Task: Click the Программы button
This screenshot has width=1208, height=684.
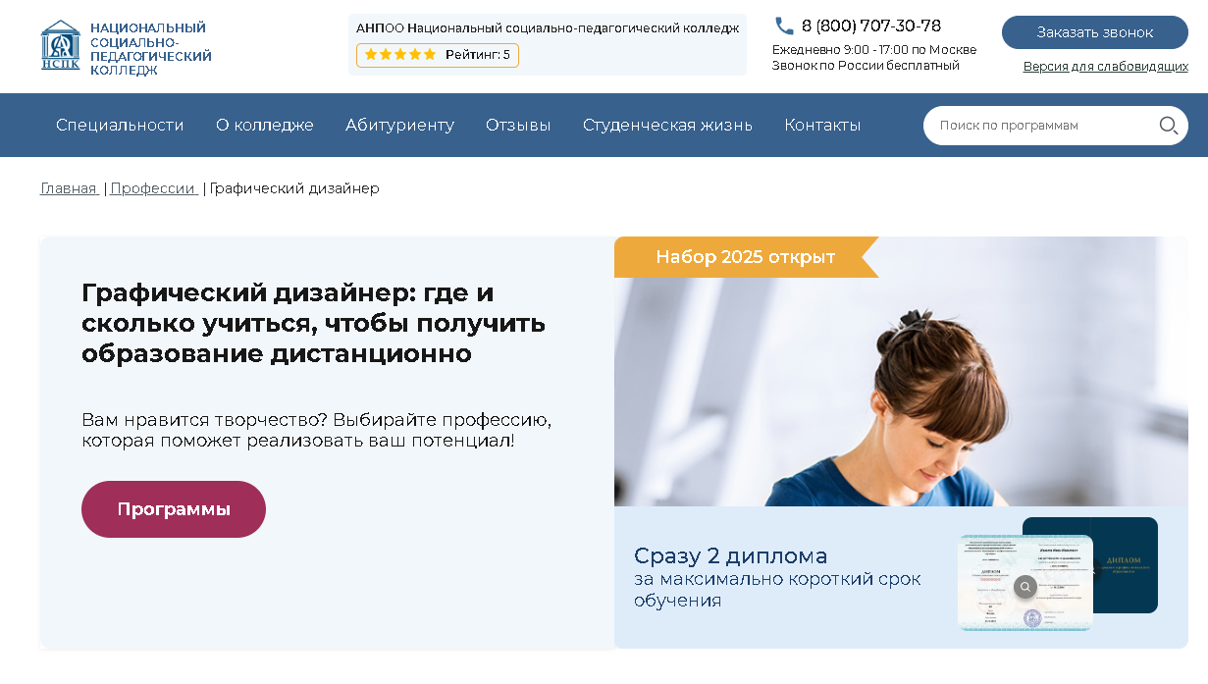Action: point(174,509)
